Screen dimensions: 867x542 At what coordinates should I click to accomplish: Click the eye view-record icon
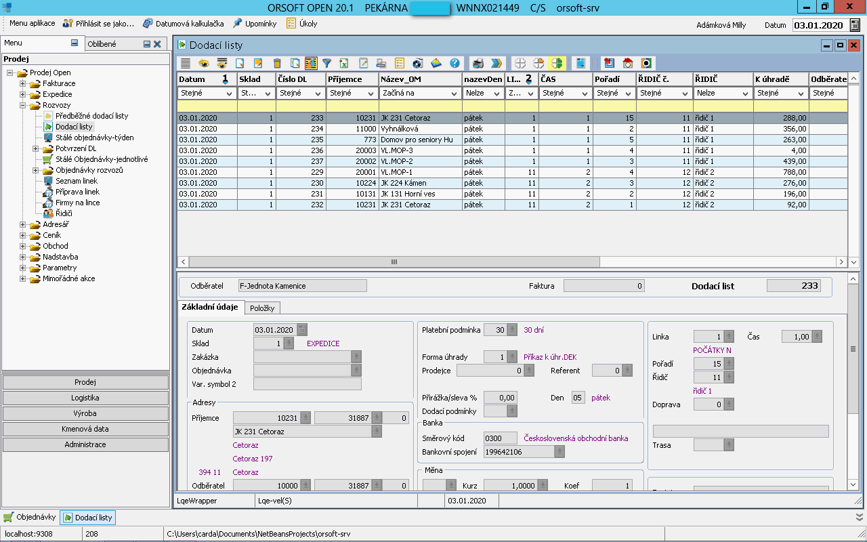pos(203,63)
